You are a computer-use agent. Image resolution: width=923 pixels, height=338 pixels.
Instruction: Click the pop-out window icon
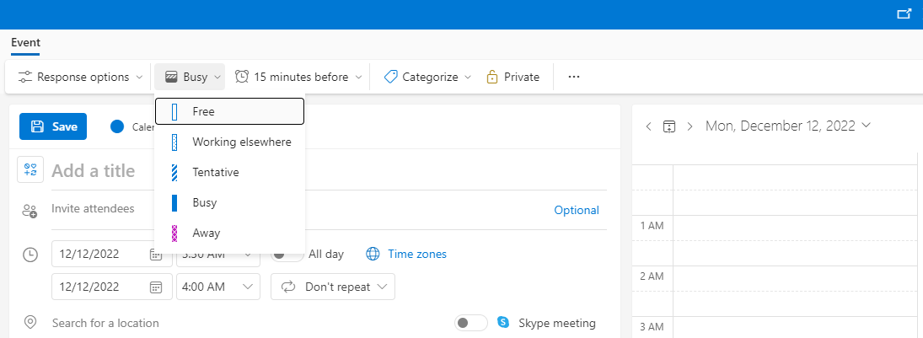point(904,14)
